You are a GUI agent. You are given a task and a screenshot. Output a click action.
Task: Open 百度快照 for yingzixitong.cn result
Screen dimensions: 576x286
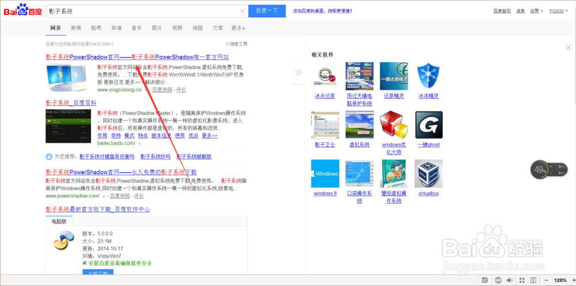pyautogui.click(x=162, y=90)
